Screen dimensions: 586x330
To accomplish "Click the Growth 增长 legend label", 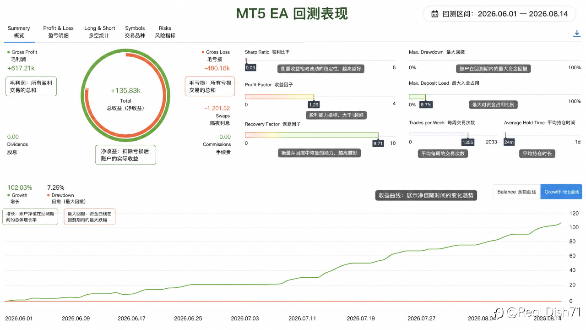I will pos(17,198).
